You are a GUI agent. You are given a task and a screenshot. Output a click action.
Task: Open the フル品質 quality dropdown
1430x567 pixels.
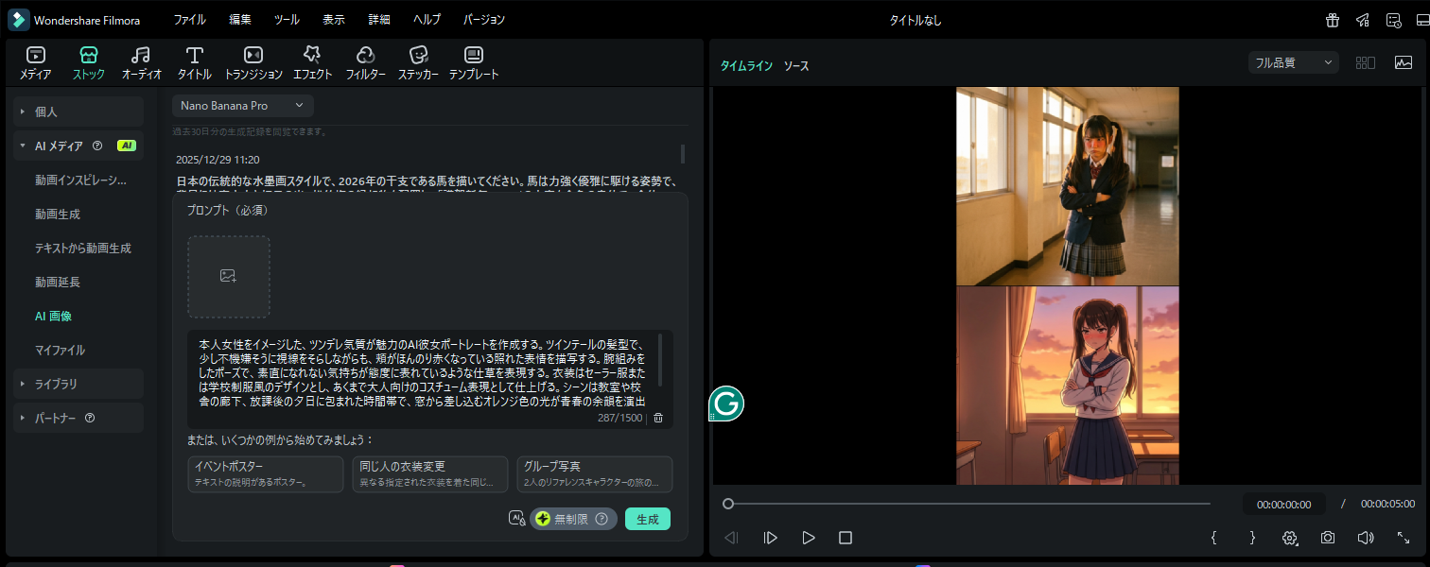coord(1292,63)
